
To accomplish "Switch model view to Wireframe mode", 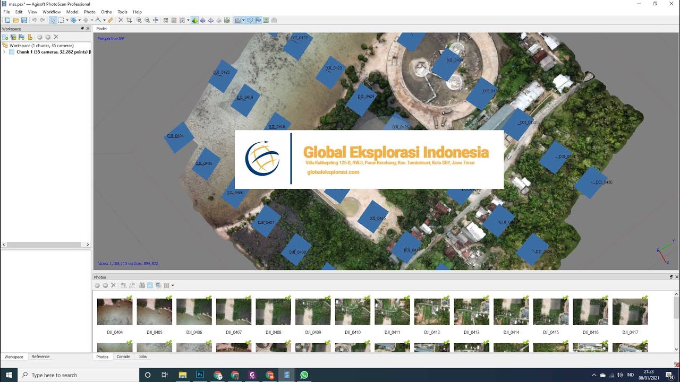I will coord(211,20).
